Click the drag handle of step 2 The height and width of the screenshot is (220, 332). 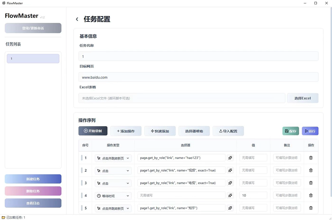82,170
